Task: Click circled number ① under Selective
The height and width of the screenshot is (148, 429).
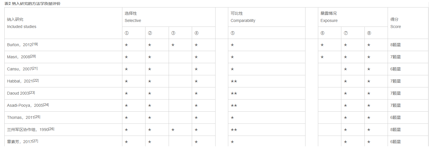Action: [126, 33]
